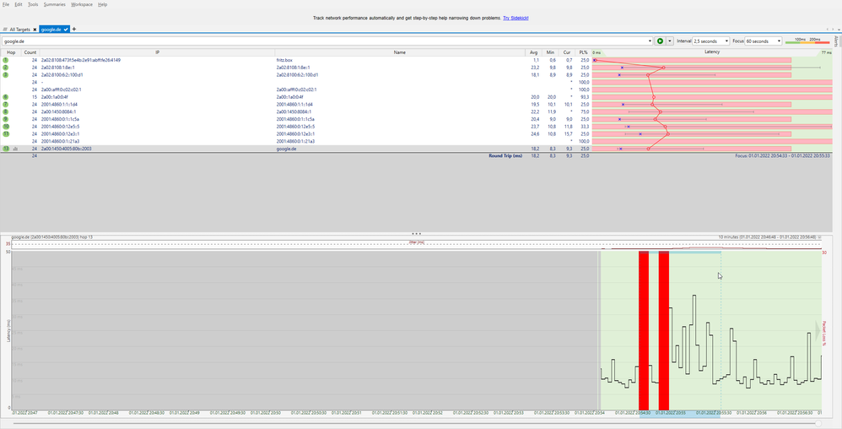Screen dimensions: 842x429
Task: Click hop 7 green circle icon
Action: tap(5, 104)
